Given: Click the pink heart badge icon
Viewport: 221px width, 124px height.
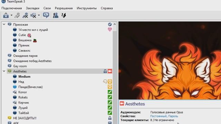Looking at the screenshot, I should [110, 29].
